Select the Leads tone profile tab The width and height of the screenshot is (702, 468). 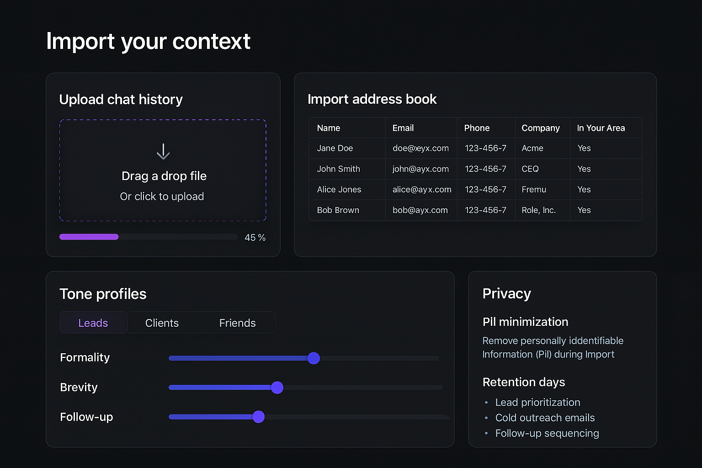93,323
